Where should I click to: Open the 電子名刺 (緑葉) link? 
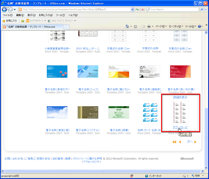(119, 130)
